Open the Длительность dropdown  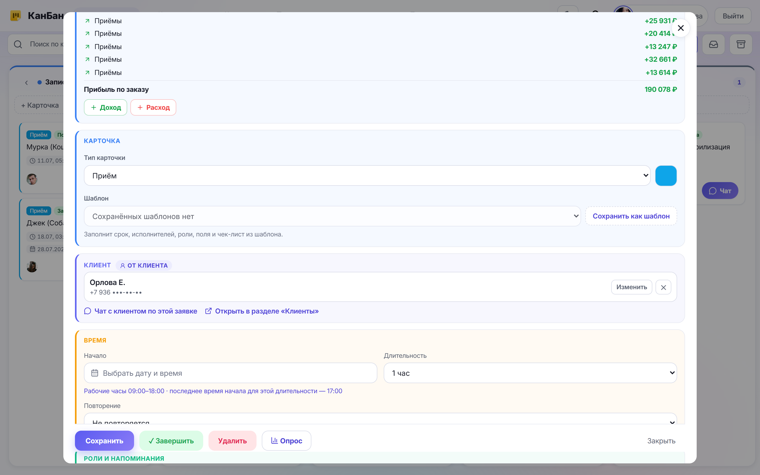tap(530, 373)
